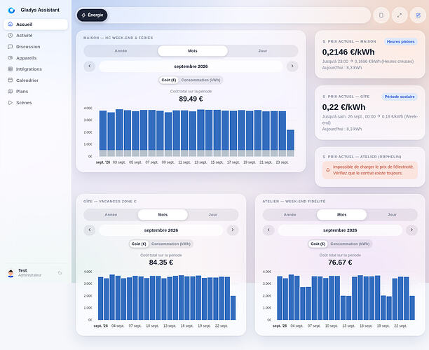Select the Énergie dashboard tab
The width and height of the screenshot is (429, 350).
[x=93, y=15]
